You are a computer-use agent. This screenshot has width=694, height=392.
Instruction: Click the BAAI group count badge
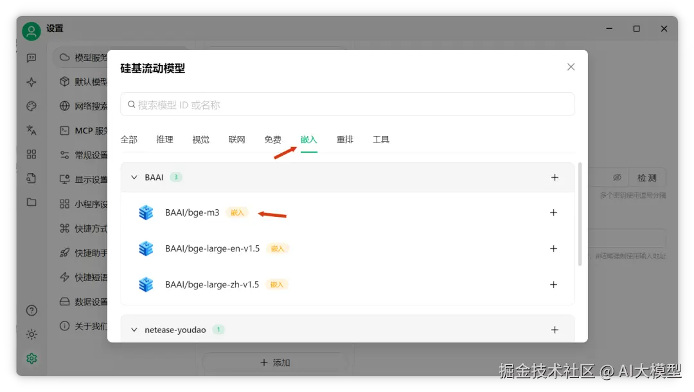175,177
